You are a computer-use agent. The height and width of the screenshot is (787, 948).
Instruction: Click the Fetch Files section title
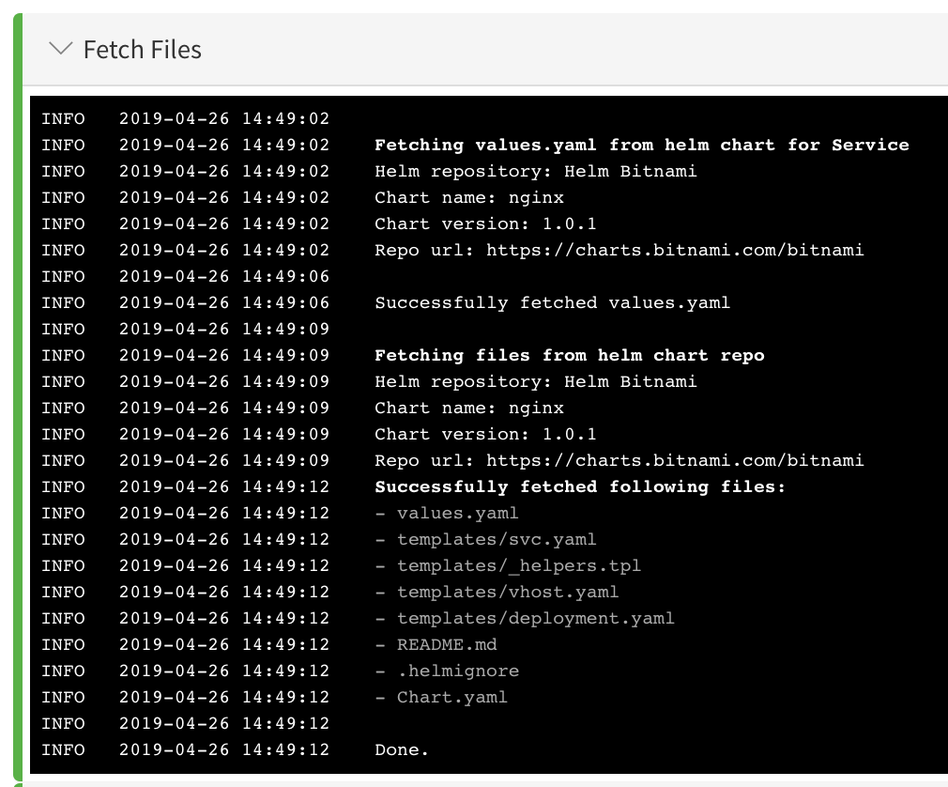[x=142, y=50]
